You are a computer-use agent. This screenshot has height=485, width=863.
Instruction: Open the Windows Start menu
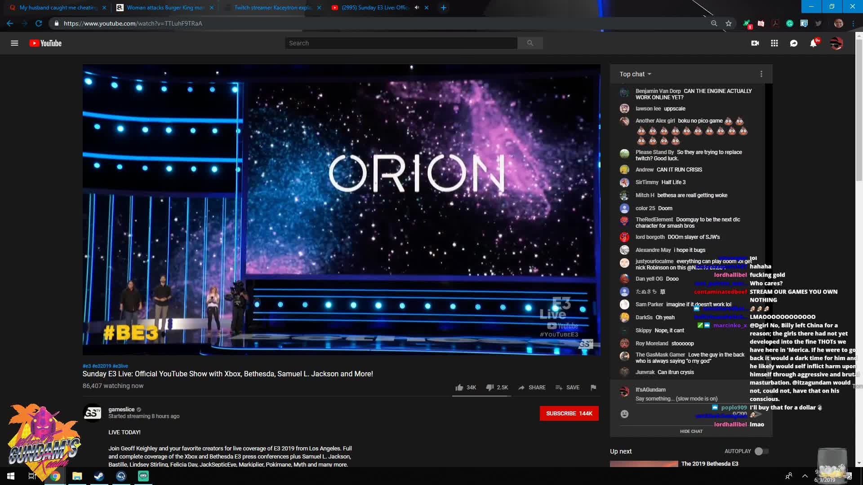point(11,476)
